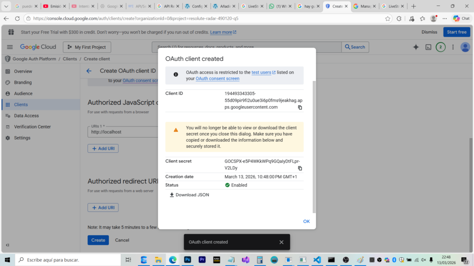This screenshot has width=474, height=266.
Task: Open Data Access in the sidebar
Action: [26, 116]
